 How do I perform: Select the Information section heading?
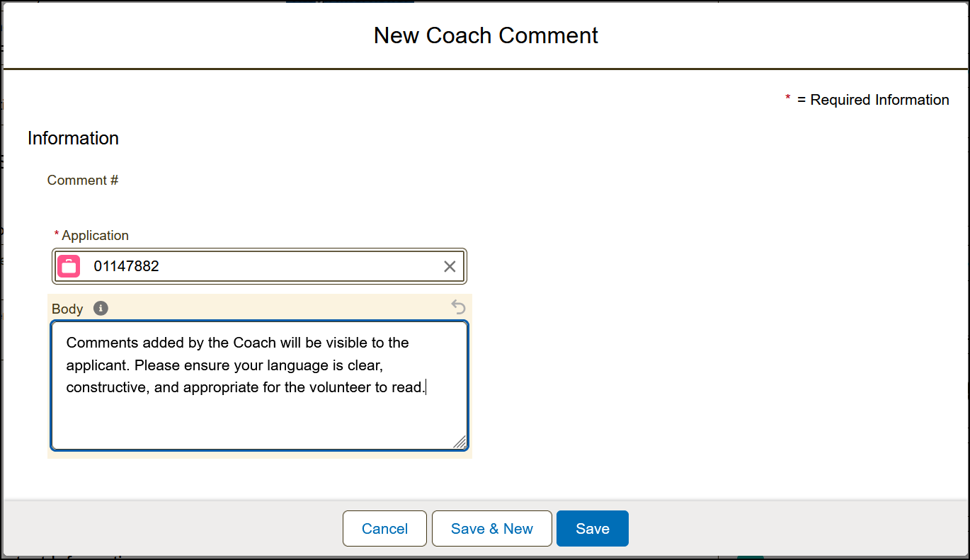(x=73, y=138)
